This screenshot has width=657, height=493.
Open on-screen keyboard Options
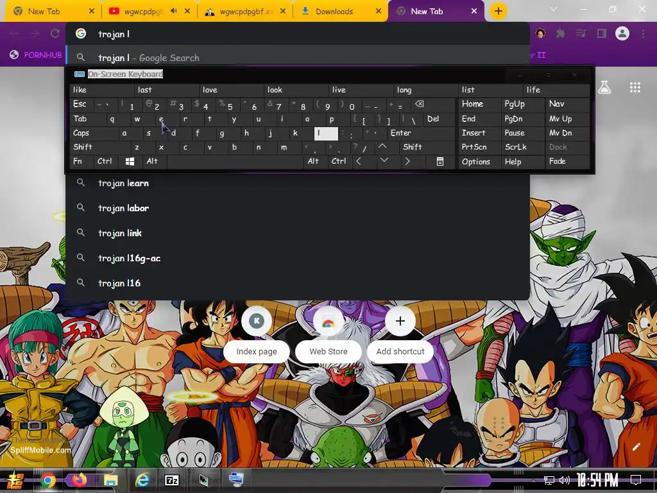pyautogui.click(x=479, y=161)
